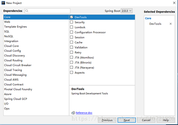Enable JTA (Narayana) checkbox
The image size is (178, 125).
72,67
